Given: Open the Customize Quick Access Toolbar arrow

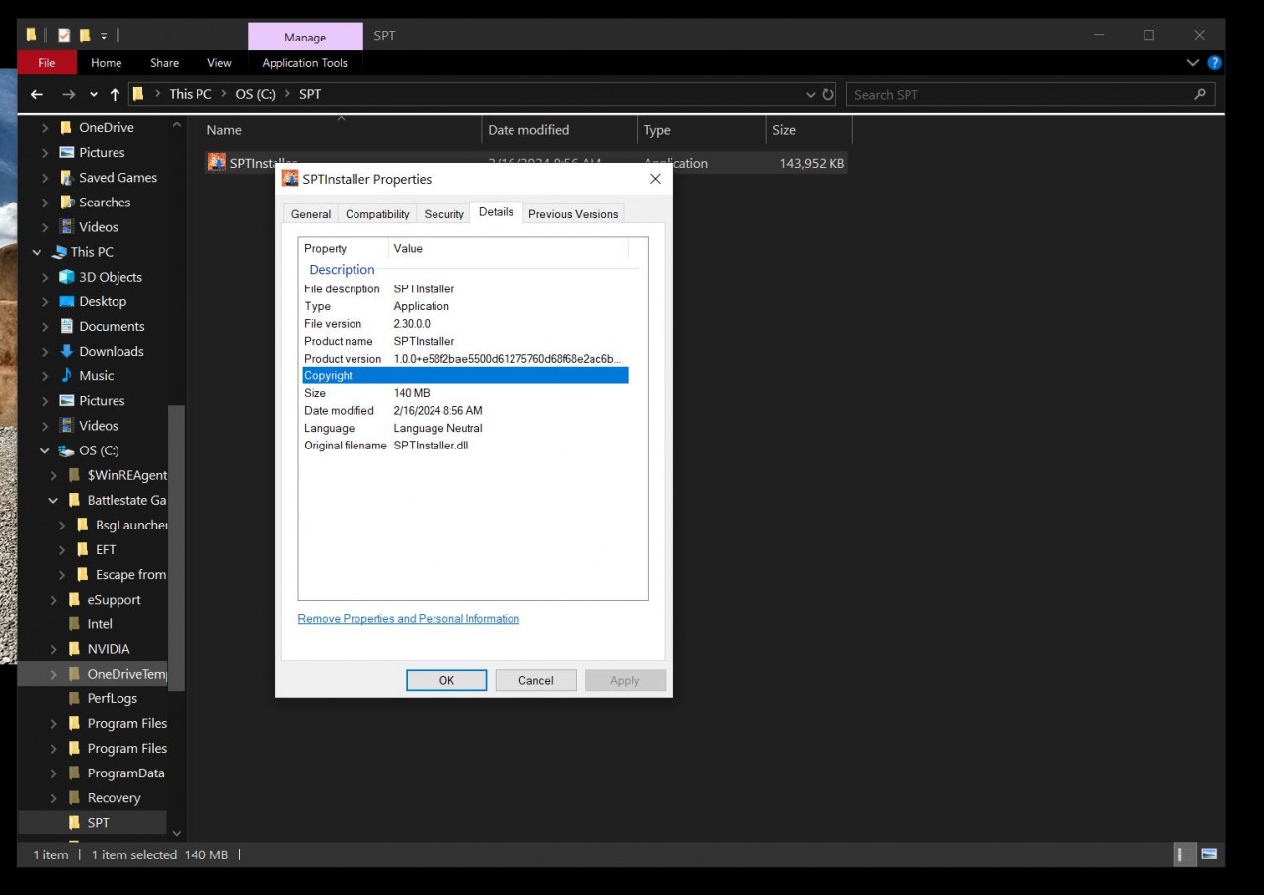Looking at the screenshot, I should point(104,36).
